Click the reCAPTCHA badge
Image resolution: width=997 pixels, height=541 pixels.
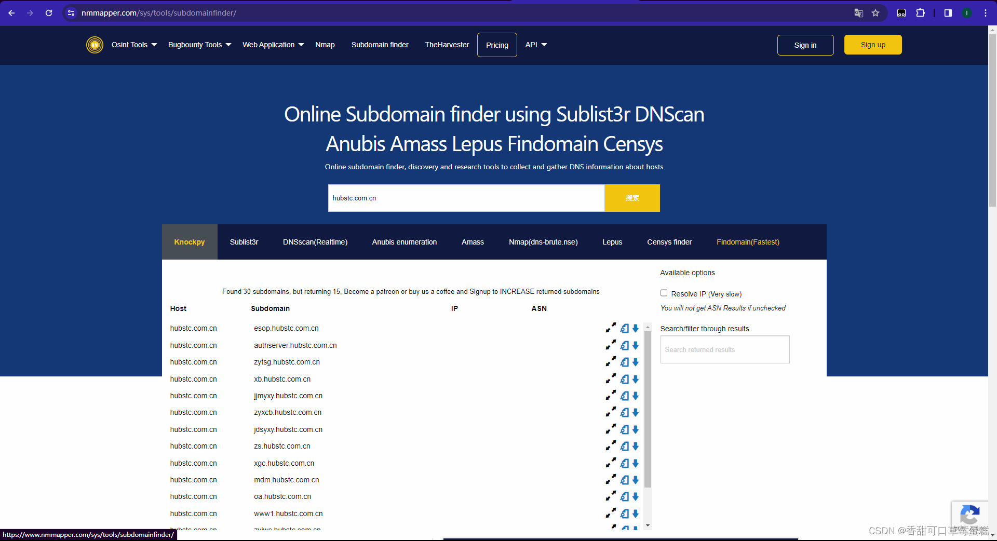point(969,515)
